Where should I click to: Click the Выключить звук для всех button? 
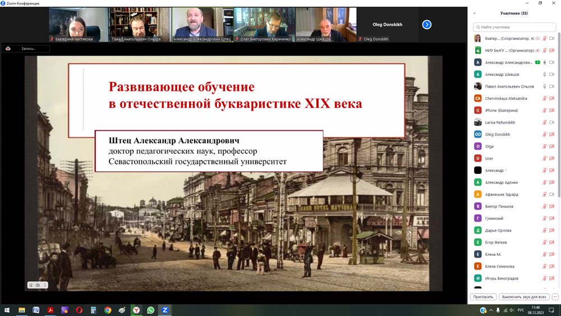click(x=524, y=297)
